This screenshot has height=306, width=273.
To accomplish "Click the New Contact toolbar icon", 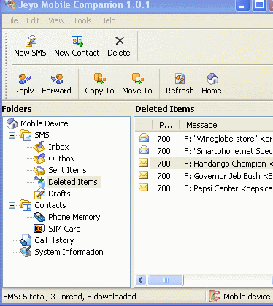I will point(77,41).
